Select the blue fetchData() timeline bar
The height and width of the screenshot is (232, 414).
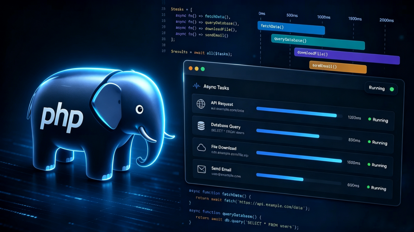(291, 28)
